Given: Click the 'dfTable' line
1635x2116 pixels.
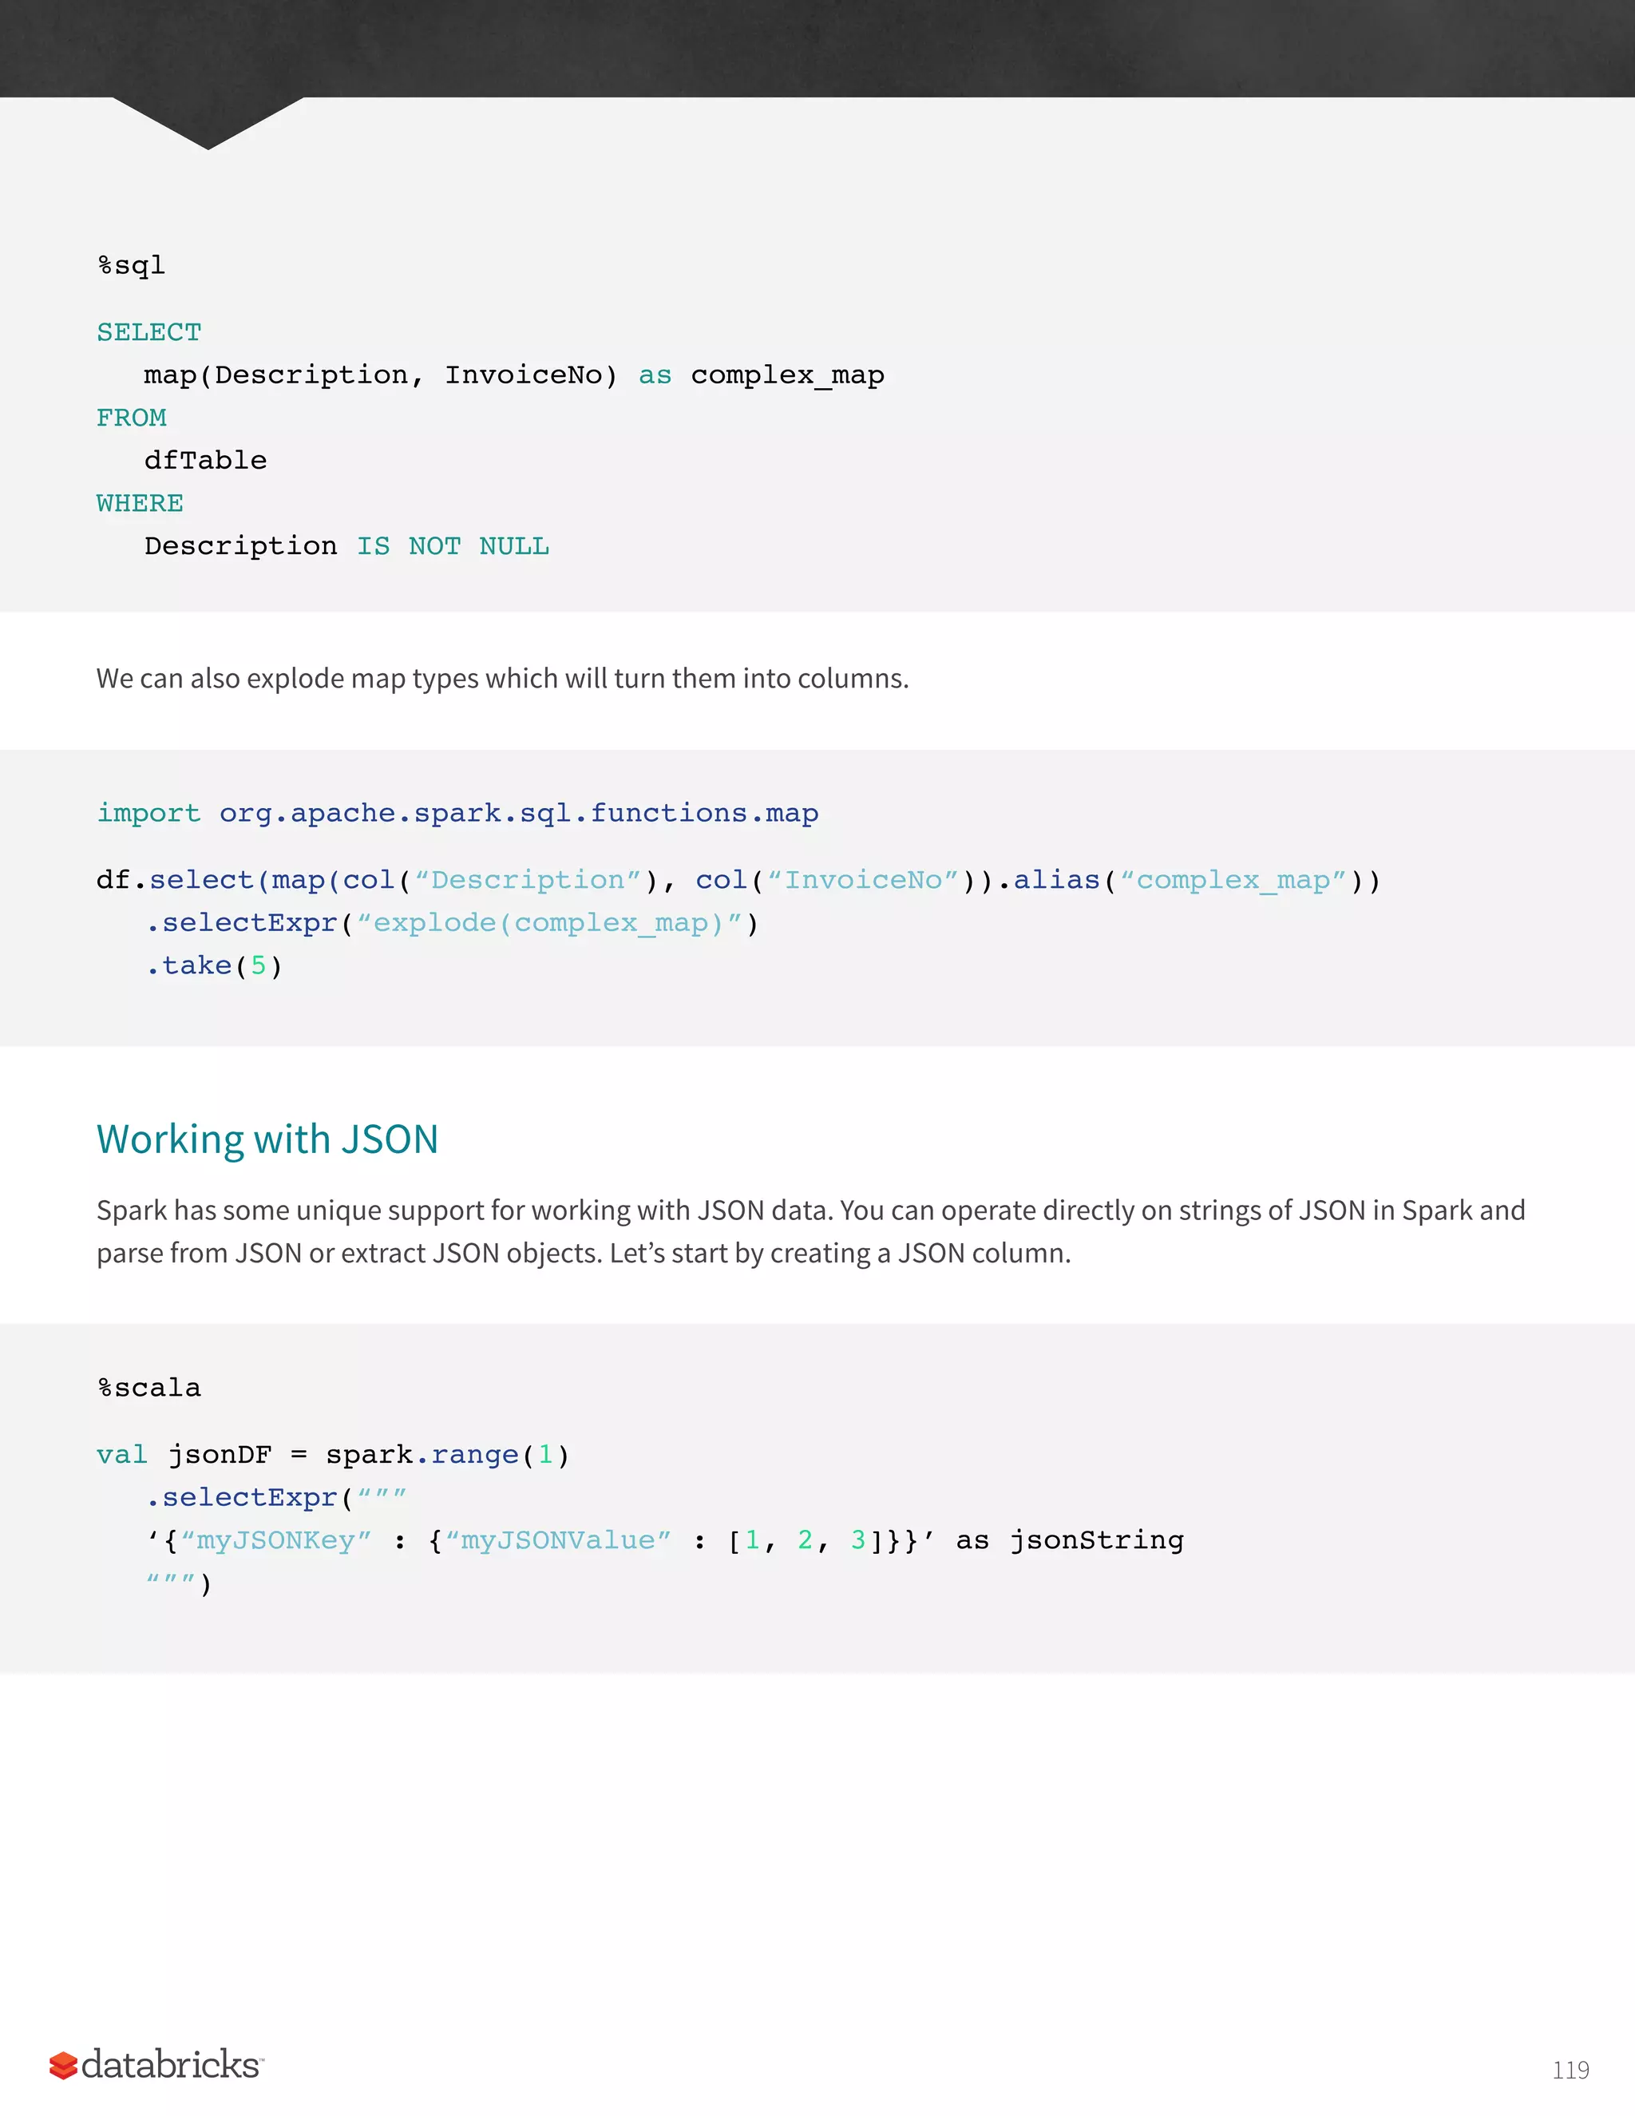Looking at the screenshot, I should pos(205,460).
